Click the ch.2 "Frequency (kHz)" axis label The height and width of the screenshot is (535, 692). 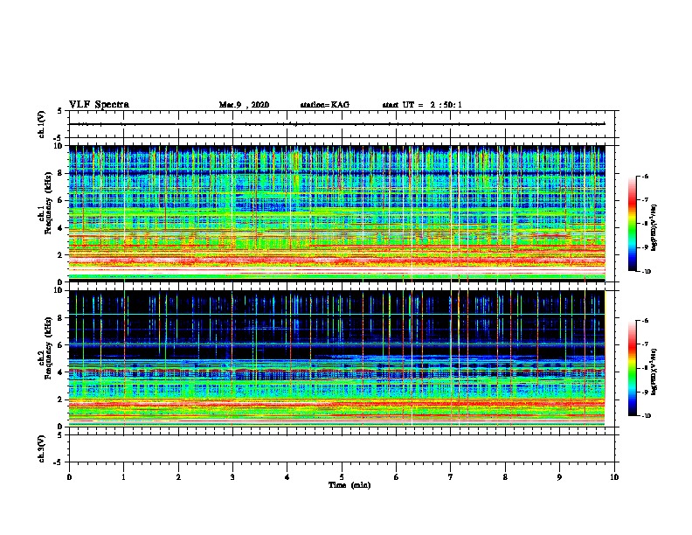[x=48, y=348]
